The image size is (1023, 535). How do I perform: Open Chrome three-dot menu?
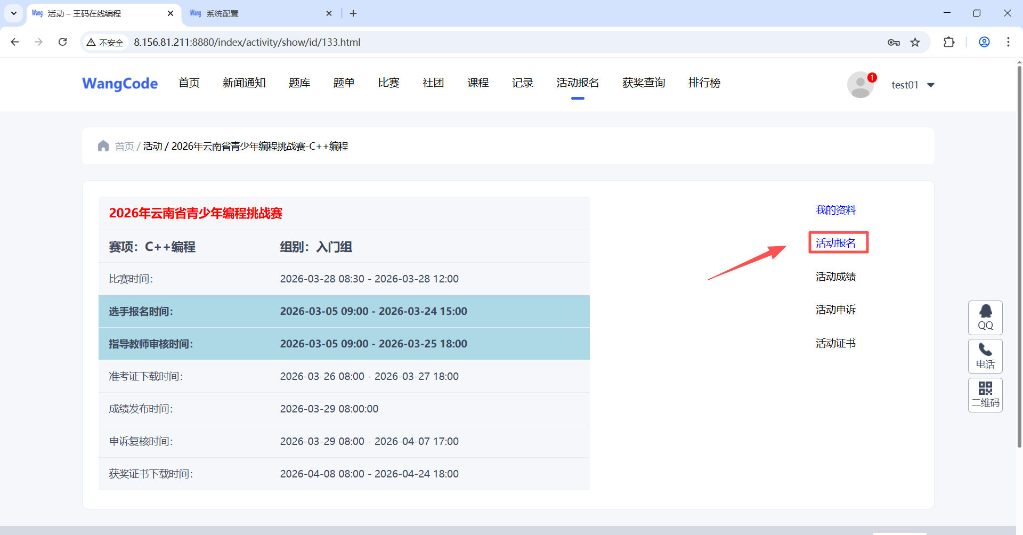click(1008, 42)
